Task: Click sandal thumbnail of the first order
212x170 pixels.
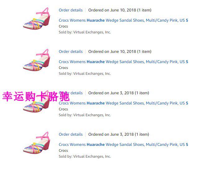Action: pos(37,19)
